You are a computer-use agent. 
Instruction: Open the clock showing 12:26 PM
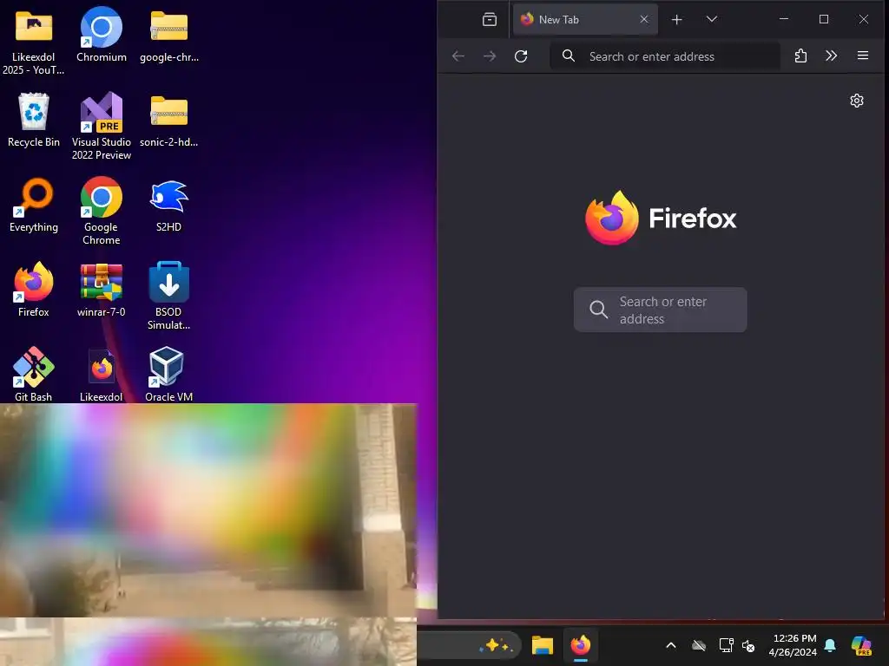tap(794, 645)
